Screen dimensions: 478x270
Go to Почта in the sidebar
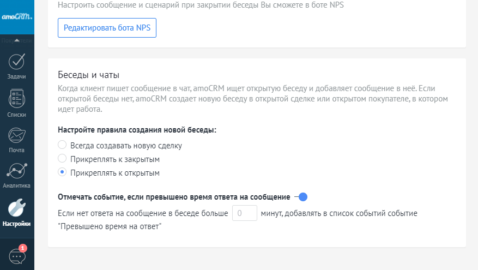[17, 140]
